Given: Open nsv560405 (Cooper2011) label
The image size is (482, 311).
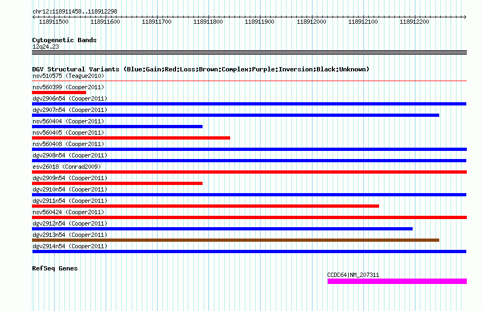Looking at the screenshot, I should click(68, 133).
